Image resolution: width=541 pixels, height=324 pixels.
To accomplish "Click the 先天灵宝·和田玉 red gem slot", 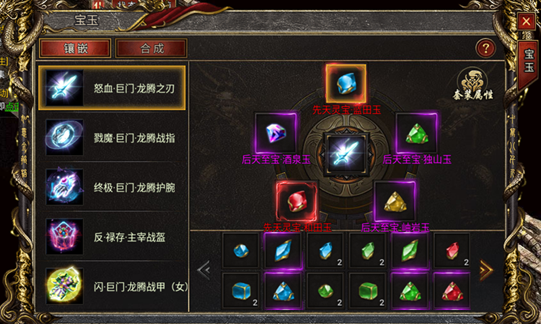I will coord(296,201).
